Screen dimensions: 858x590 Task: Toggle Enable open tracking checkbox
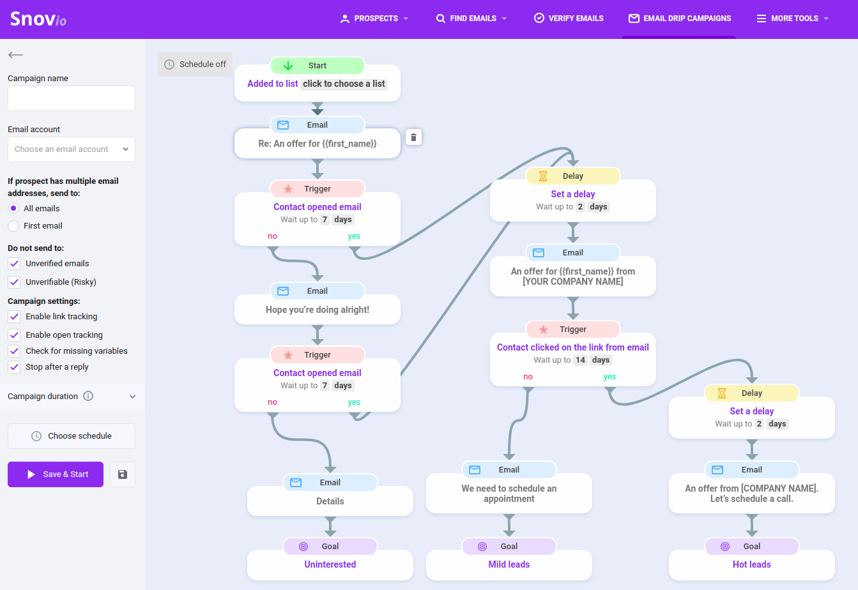click(14, 335)
